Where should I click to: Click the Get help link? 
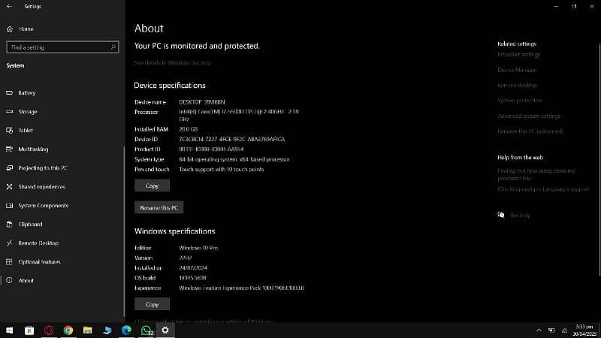coord(520,216)
